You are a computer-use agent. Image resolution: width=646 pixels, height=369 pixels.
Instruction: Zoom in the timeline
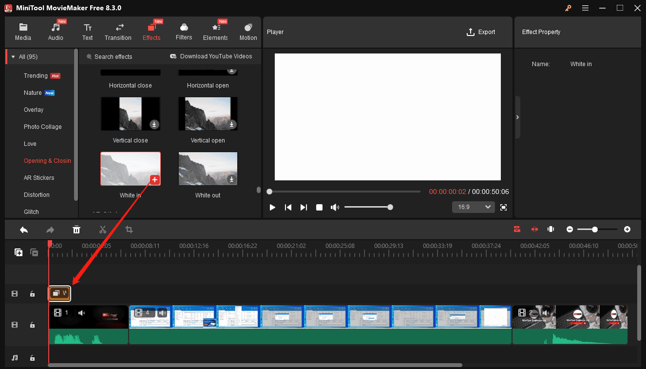tap(627, 229)
